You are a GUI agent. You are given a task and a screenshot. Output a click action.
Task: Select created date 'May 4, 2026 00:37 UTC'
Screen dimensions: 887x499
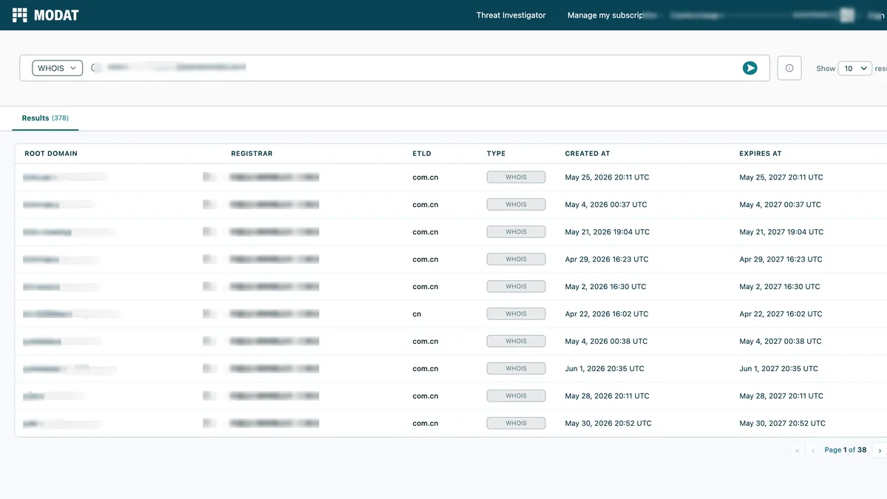click(606, 205)
